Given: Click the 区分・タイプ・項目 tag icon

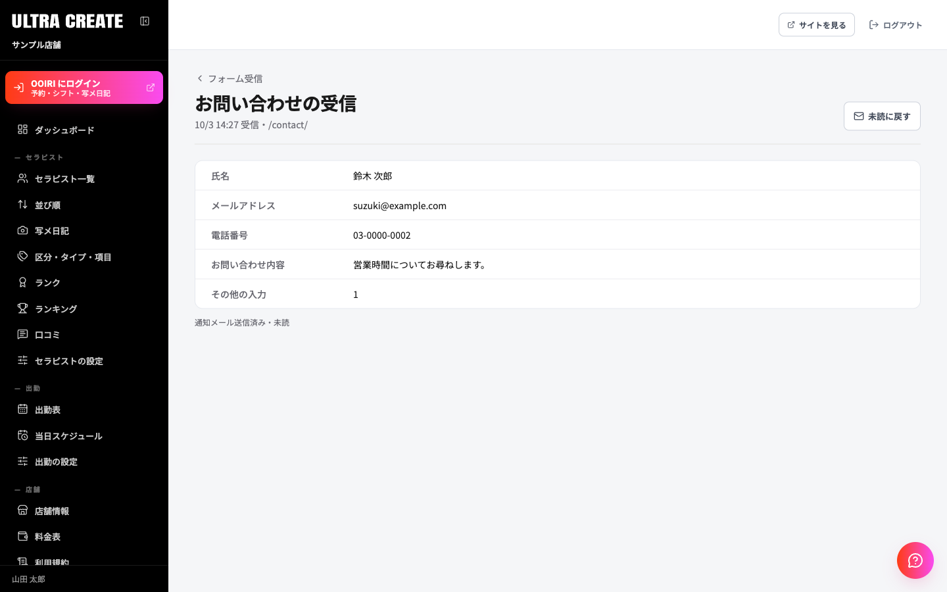Looking at the screenshot, I should coord(22,257).
